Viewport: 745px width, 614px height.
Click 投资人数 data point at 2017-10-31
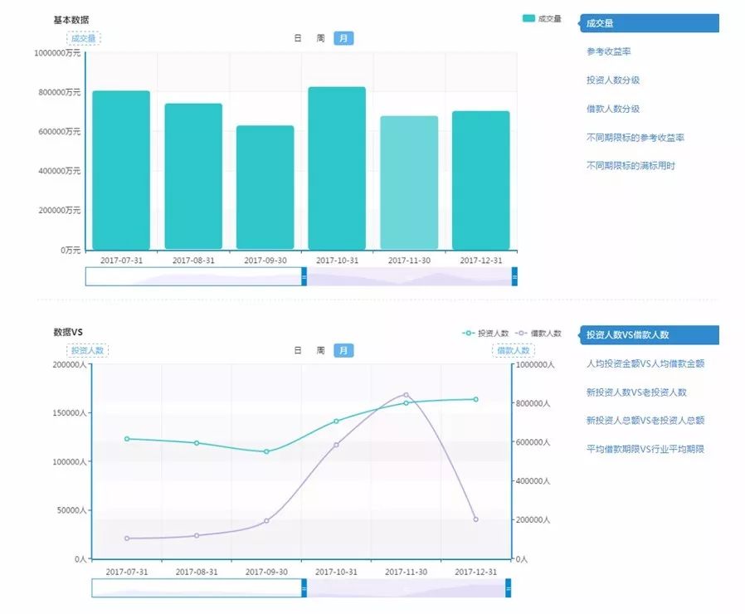point(336,421)
